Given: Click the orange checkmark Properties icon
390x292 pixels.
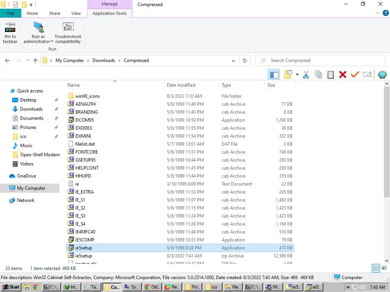Looking at the screenshot, I should (x=355, y=75).
